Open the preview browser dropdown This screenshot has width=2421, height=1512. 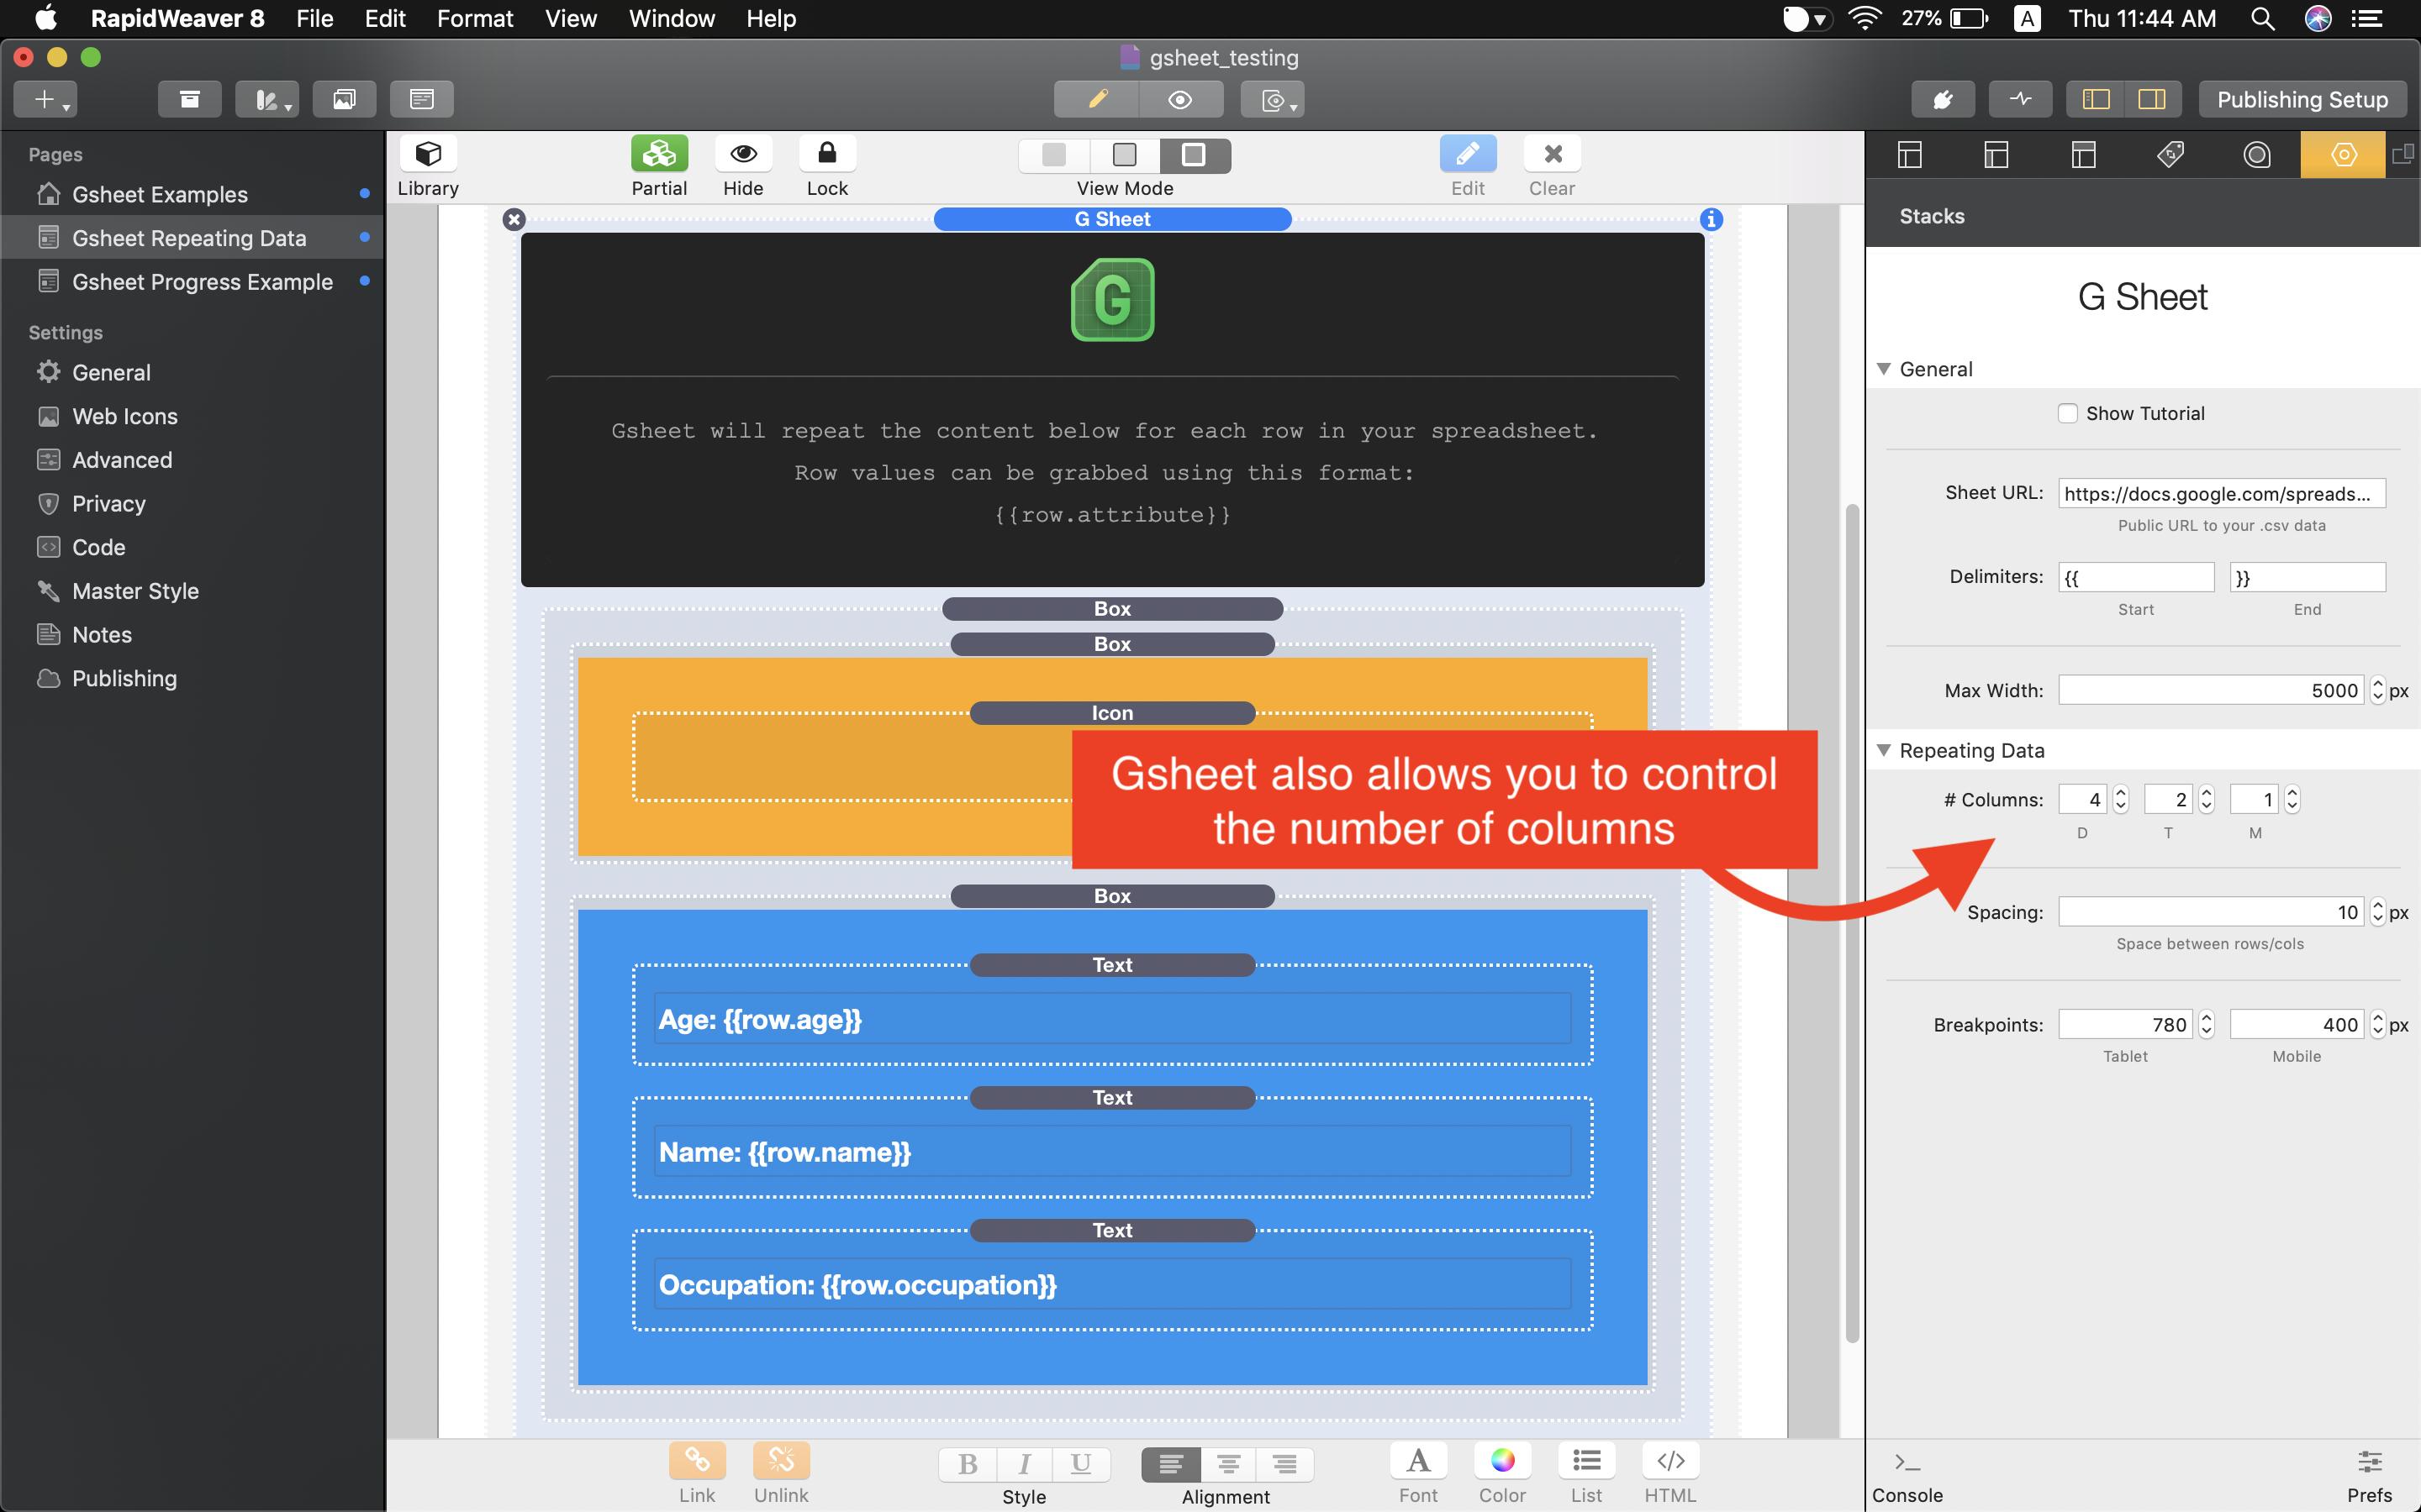[x=1273, y=99]
